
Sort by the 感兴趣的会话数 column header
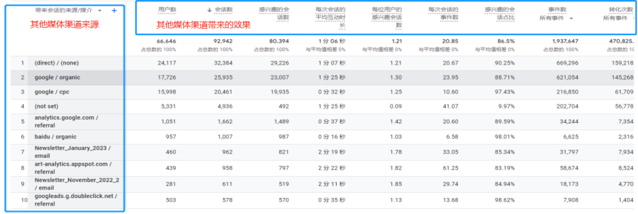point(274,14)
